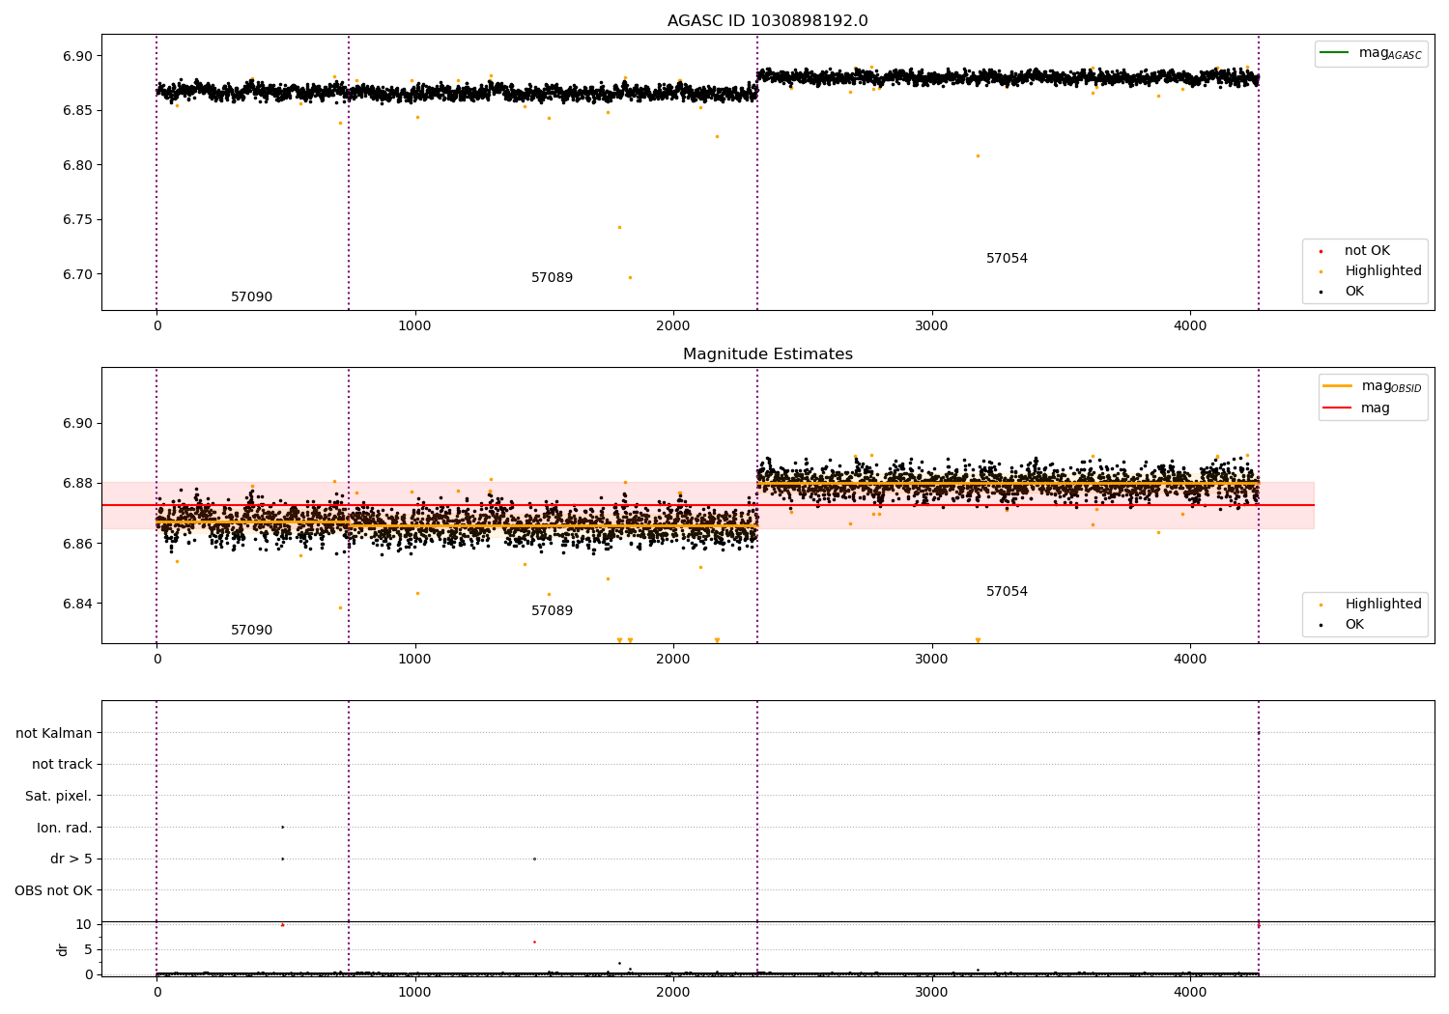
Task: Click the 6.75 y-axis tick label
Action: pos(76,220)
